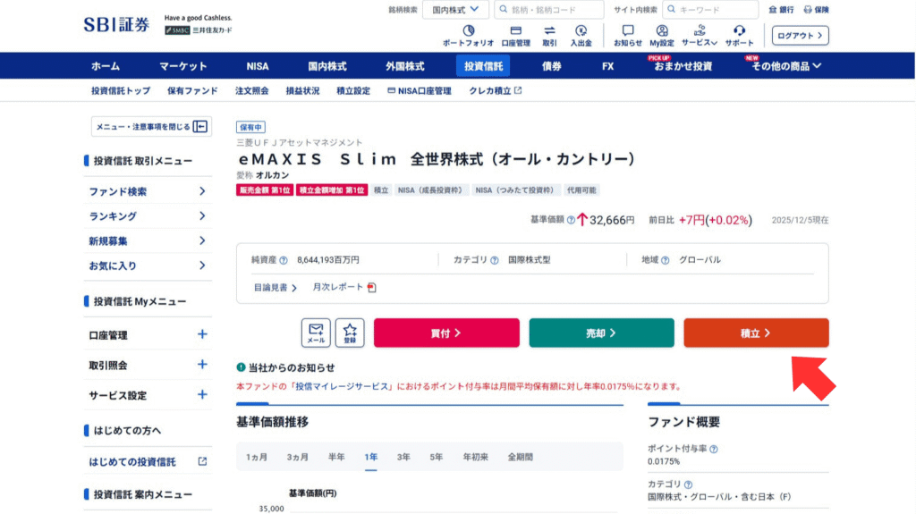The width and height of the screenshot is (916, 514).
Task: Open the 月次レポート PDF link
Action: click(344, 287)
